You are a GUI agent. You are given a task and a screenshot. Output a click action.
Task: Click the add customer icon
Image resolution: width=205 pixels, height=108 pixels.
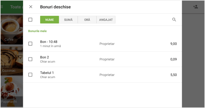tap(196, 7)
